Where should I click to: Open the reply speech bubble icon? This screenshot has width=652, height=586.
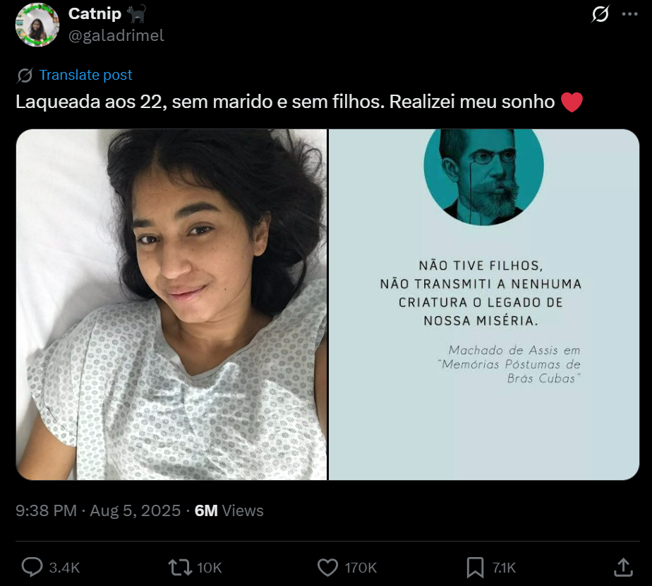click(32, 567)
